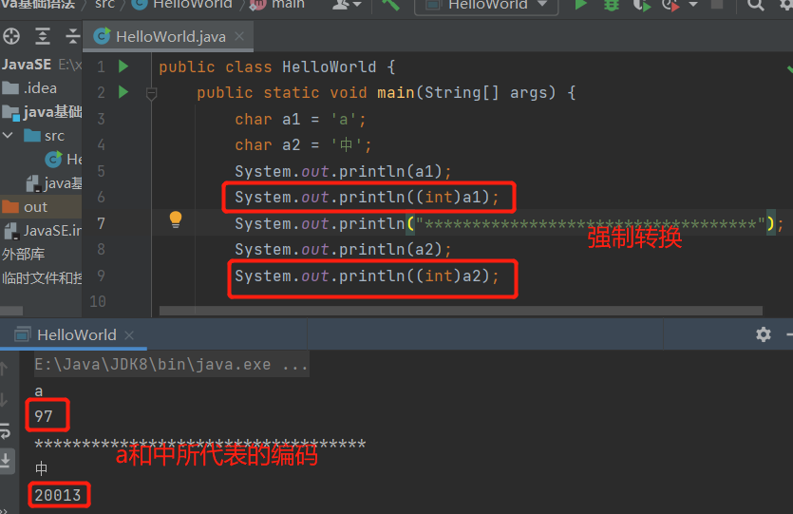Click the 中 output line in console
Image resolution: width=793 pixels, height=514 pixels.
pos(41,468)
